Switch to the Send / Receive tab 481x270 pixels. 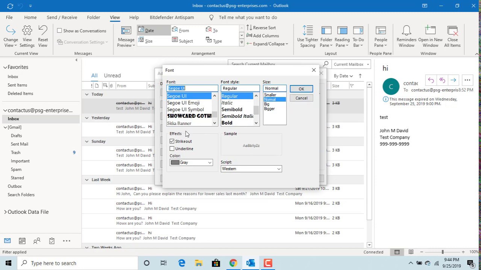tap(62, 17)
